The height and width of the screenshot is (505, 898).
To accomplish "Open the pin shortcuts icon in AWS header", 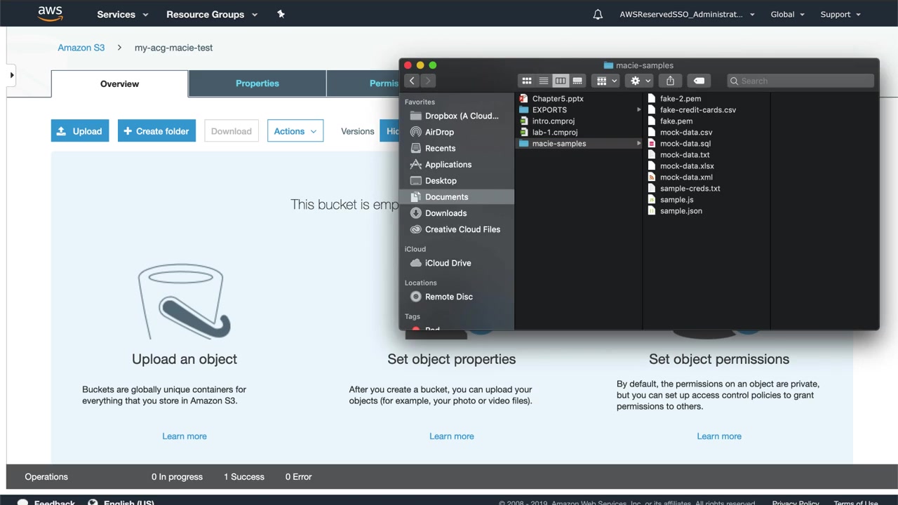I will coord(281,14).
